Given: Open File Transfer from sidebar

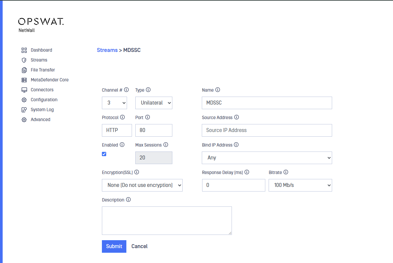Looking at the screenshot, I should pos(43,70).
